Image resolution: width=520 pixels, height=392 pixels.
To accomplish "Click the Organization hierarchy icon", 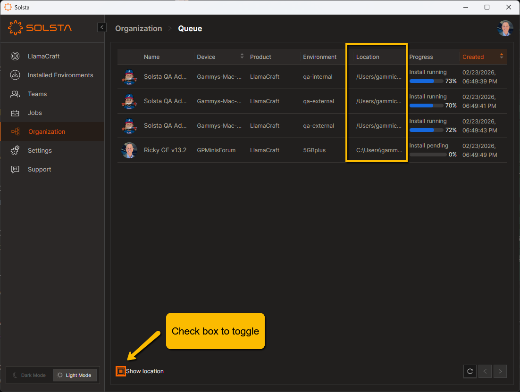I will [16, 132].
